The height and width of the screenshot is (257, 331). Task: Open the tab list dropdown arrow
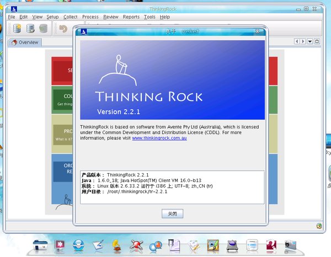click(310, 41)
